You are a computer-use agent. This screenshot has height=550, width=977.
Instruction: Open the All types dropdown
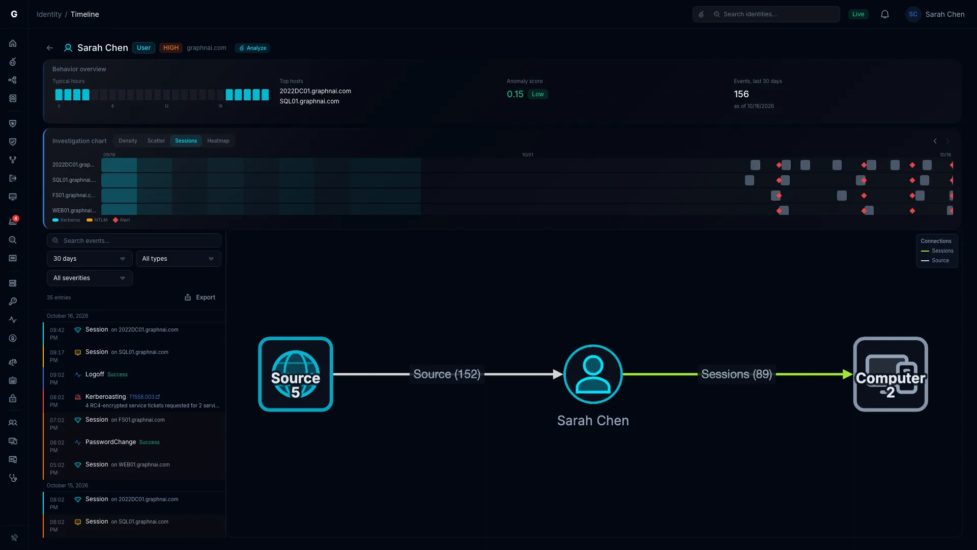pos(178,259)
